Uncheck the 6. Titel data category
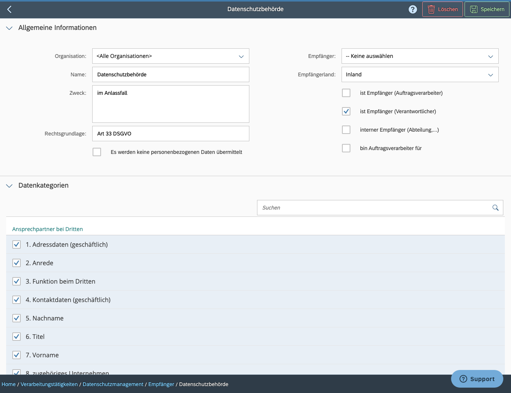Image resolution: width=511 pixels, height=393 pixels. tap(17, 337)
